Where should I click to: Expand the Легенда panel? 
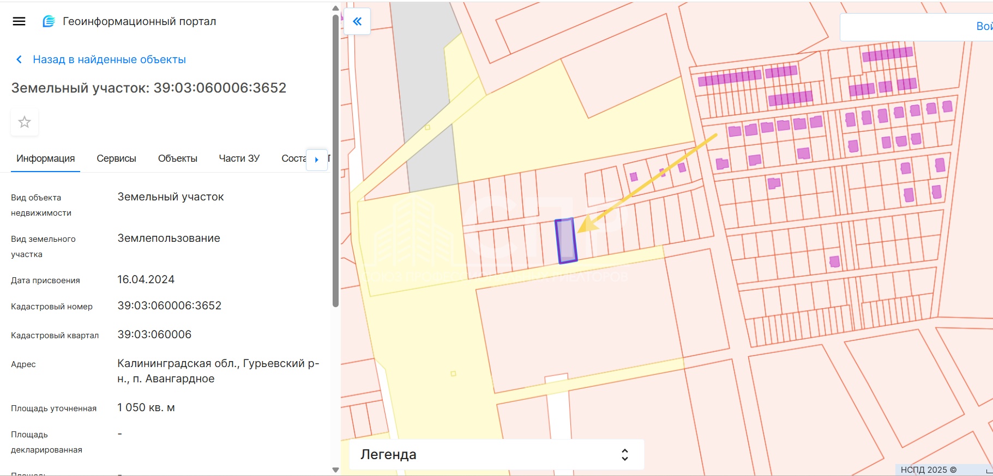tap(496, 454)
